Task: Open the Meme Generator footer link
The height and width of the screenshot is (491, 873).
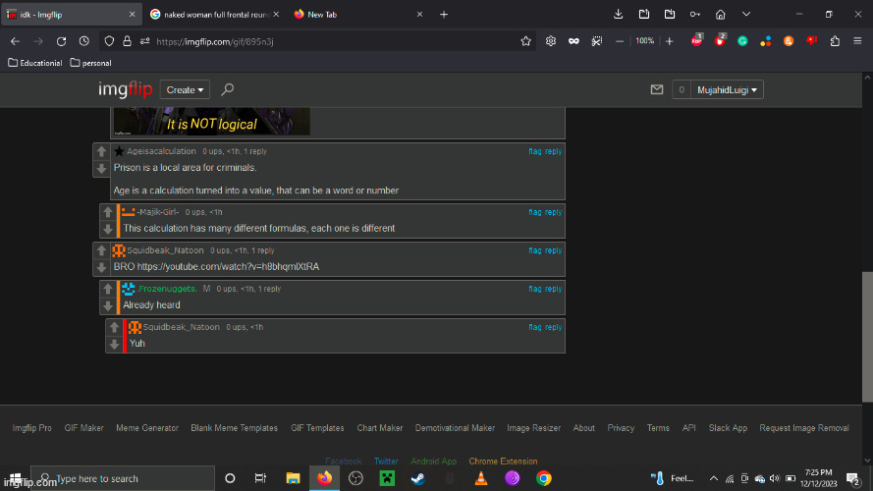Action: pyautogui.click(x=147, y=428)
